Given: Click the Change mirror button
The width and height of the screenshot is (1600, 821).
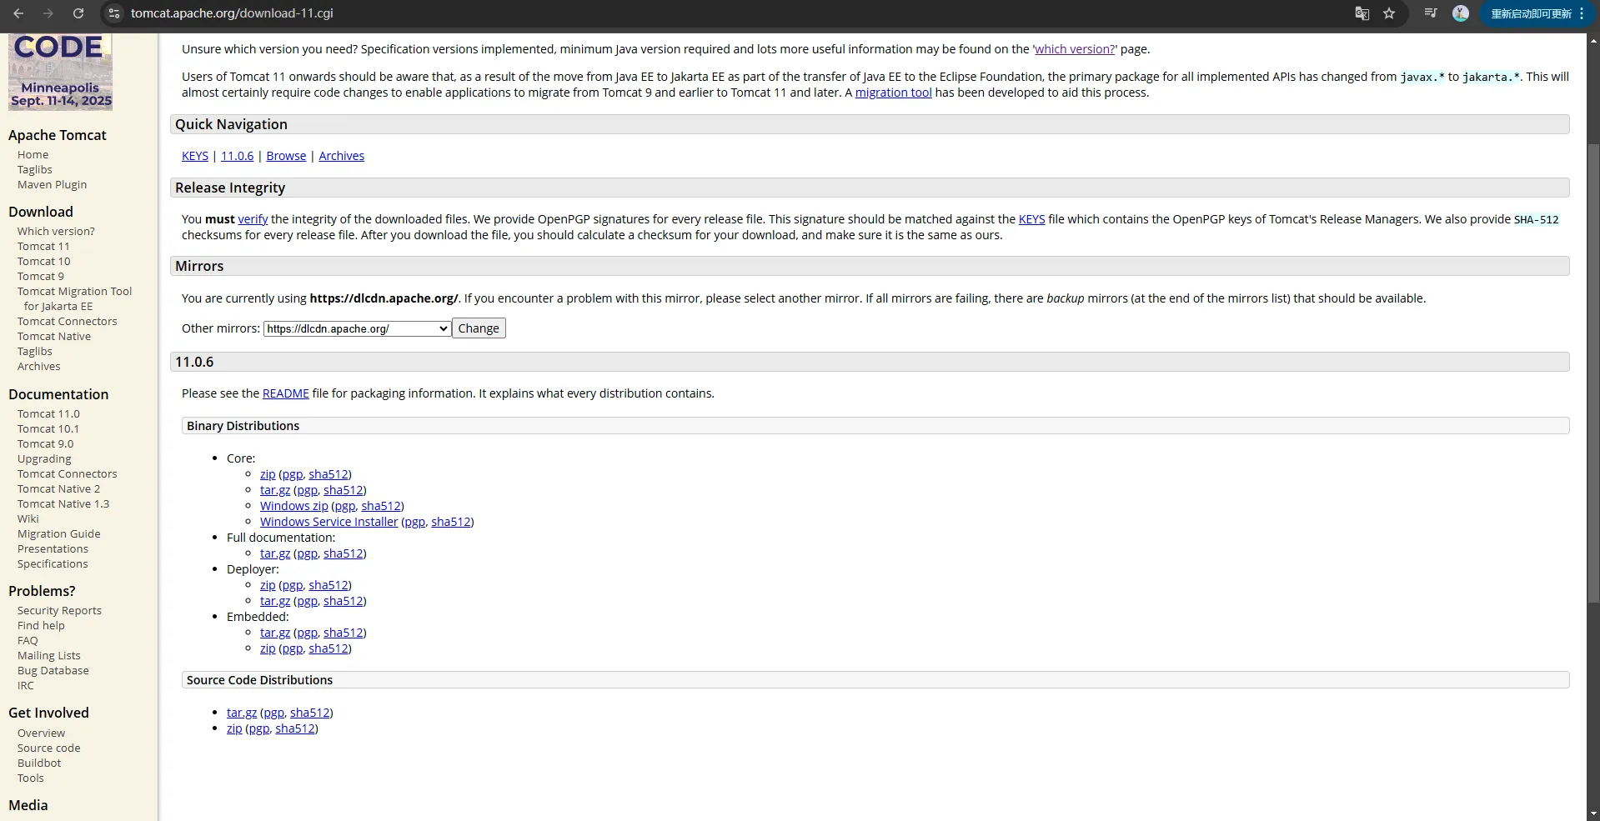Looking at the screenshot, I should 479,328.
